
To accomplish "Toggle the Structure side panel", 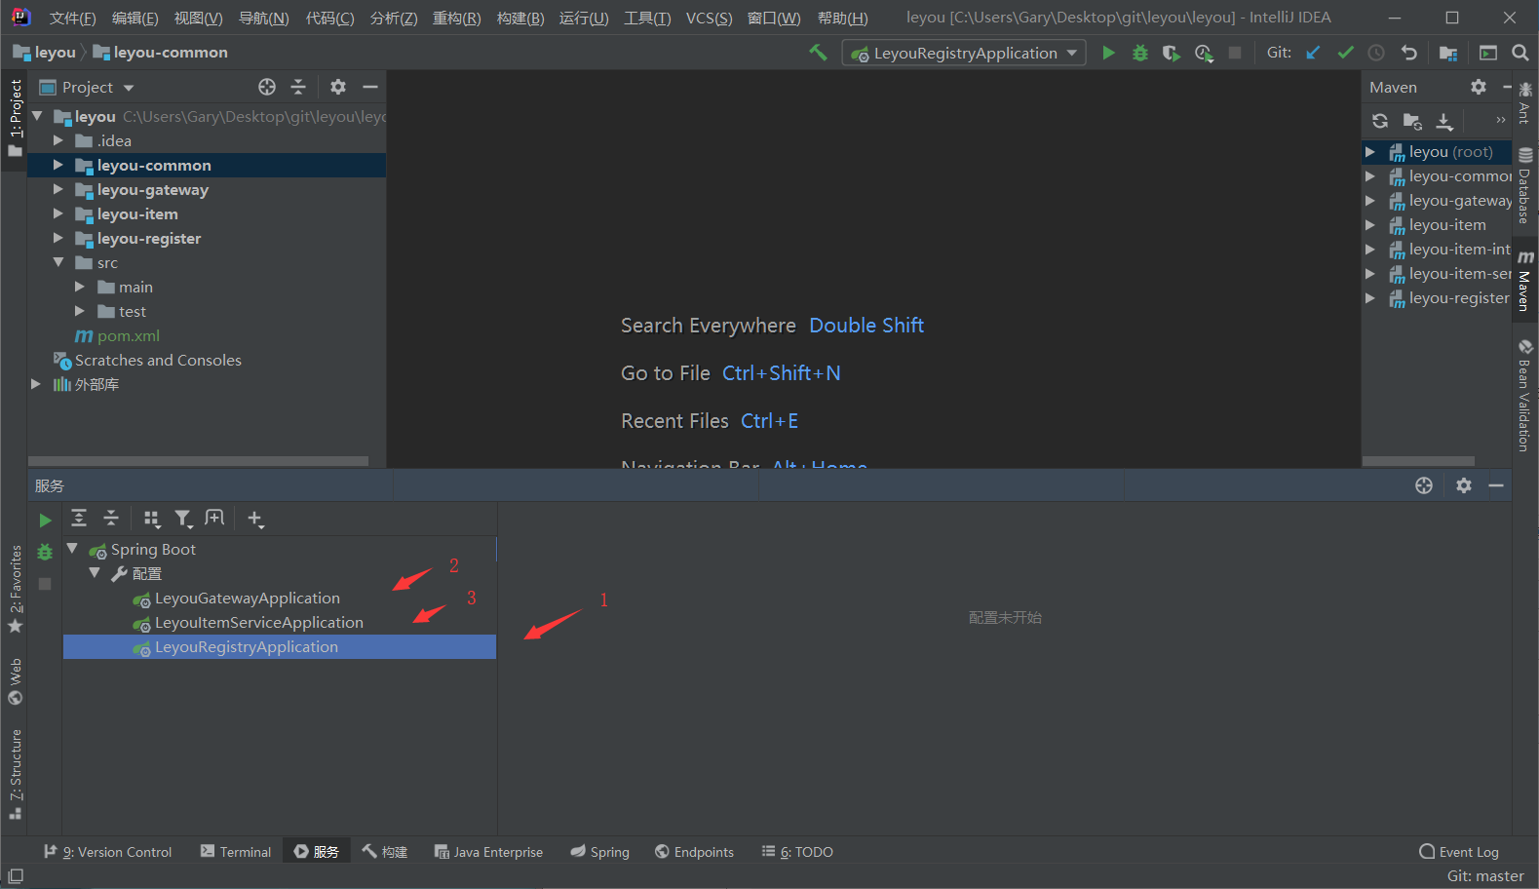I will click(x=16, y=773).
